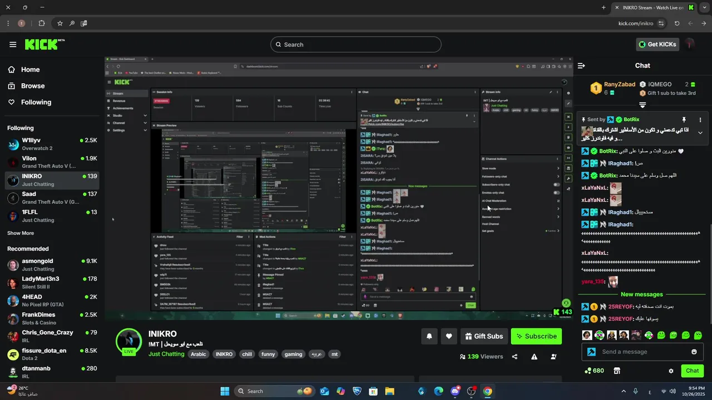Open Saad channel in Following list
This screenshot has width=712, height=400.
tap(52, 198)
